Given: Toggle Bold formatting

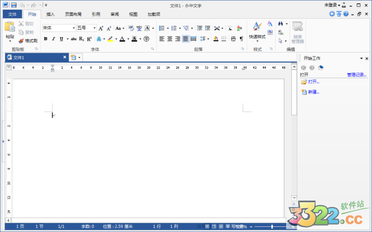Looking at the screenshot, I should (x=46, y=39).
